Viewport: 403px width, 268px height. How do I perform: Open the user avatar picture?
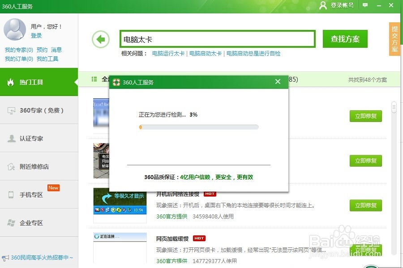tap(15, 29)
